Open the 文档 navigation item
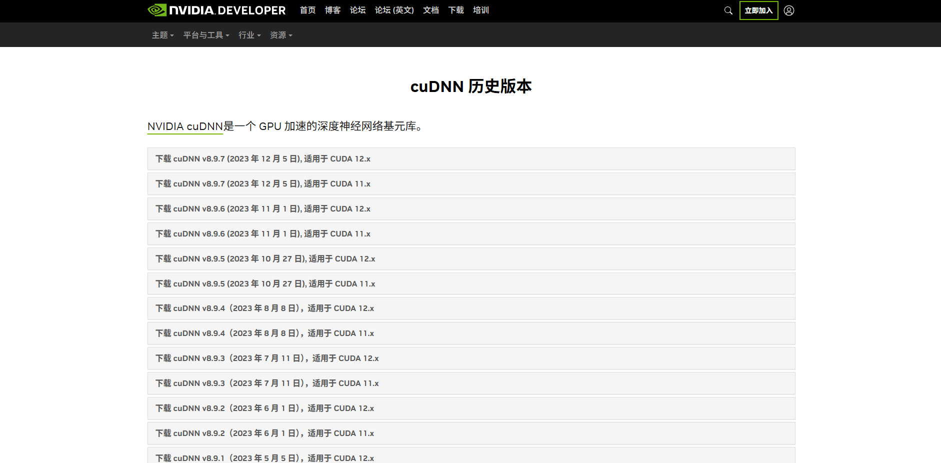The image size is (941, 463). point(430,10)
